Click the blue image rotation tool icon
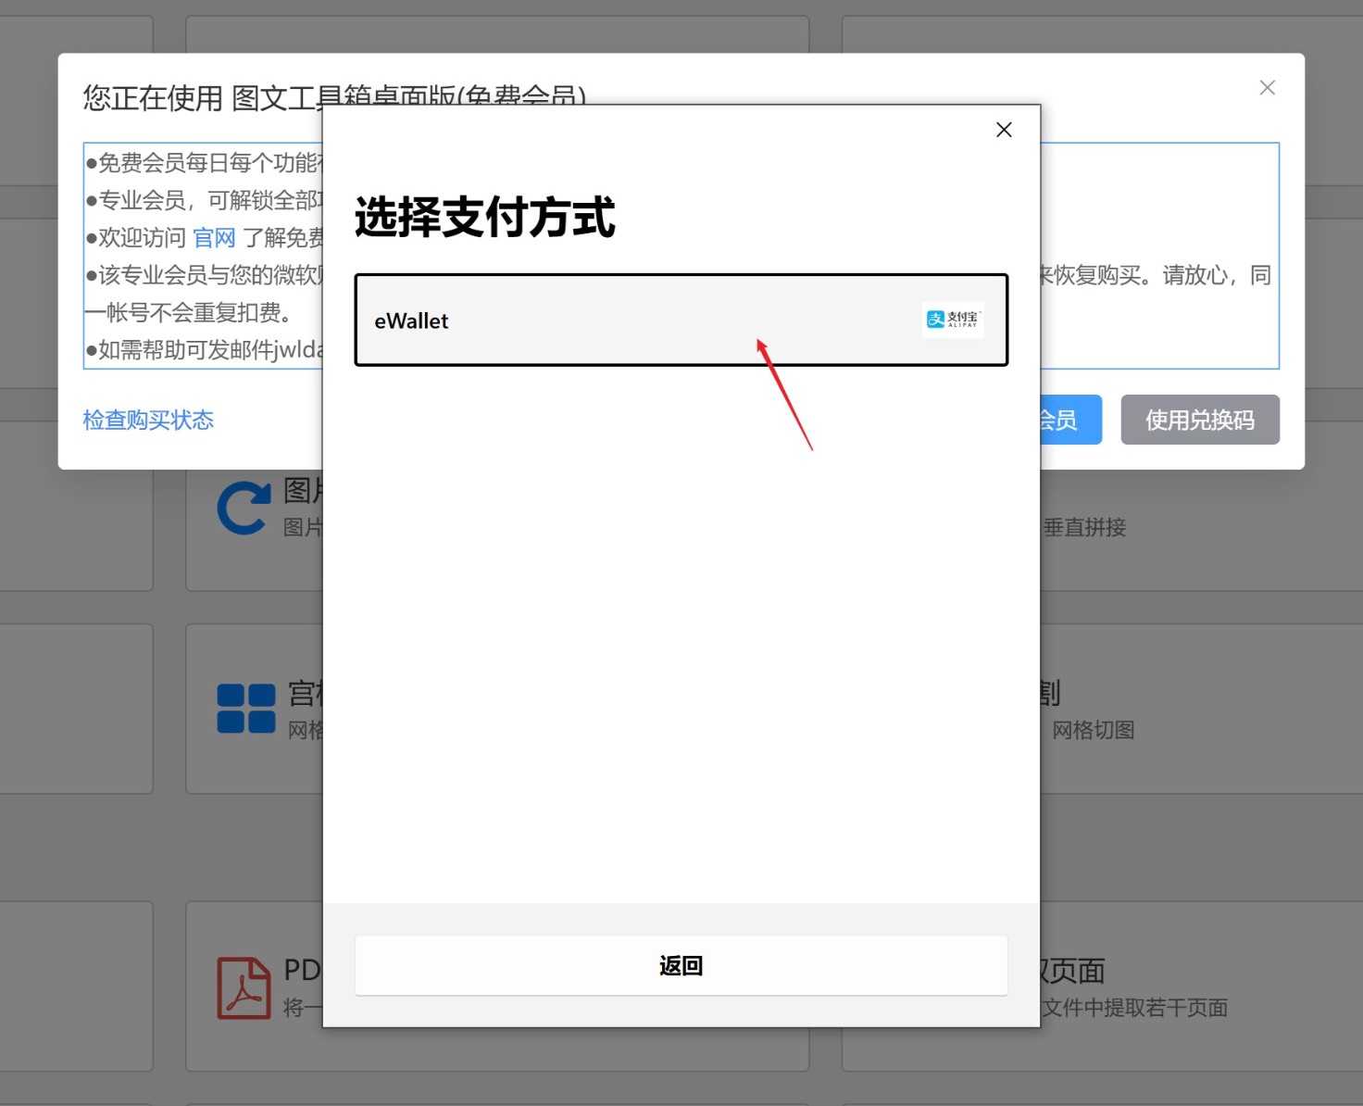The image size is (1363, 1106). (243, 508)
